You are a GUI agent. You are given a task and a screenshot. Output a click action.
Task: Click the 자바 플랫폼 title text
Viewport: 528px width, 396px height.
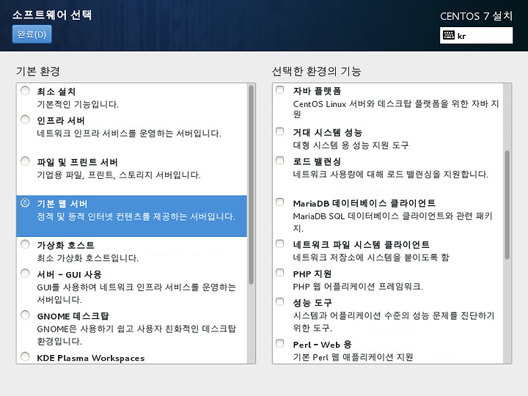[x=318, y=91]
